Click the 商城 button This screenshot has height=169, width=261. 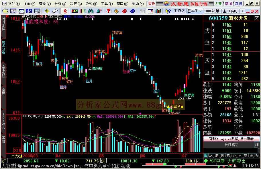228,4
